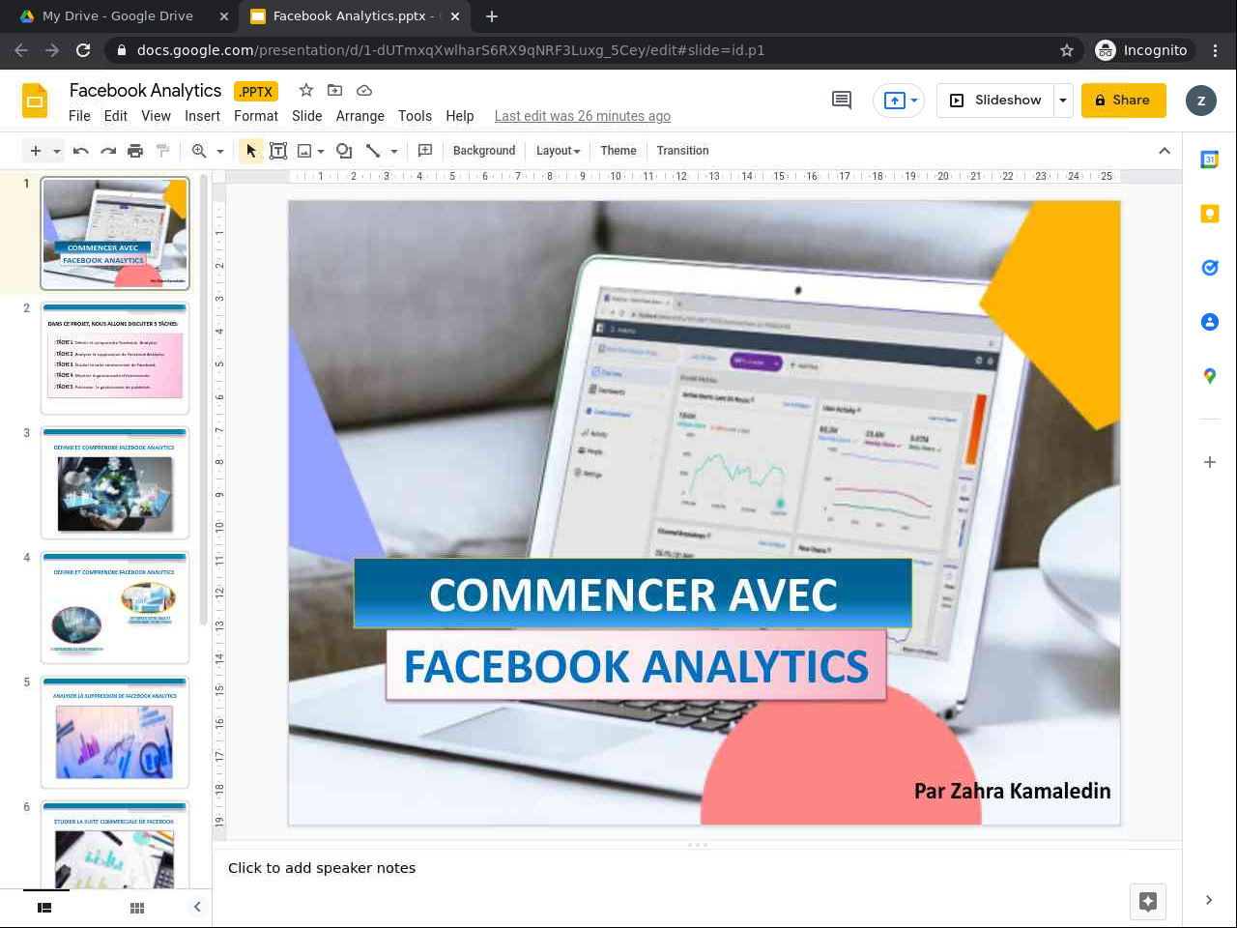1237x928 pixels.
Task: Select the COMMENCER AVEC title on slide
Action: pos(633,594)
